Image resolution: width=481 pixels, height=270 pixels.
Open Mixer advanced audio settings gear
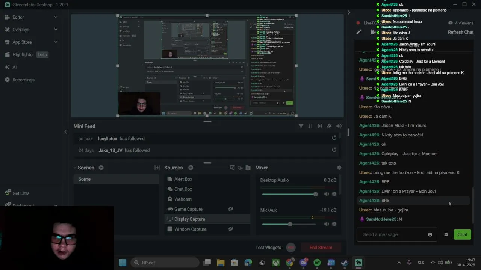point(339,168)
